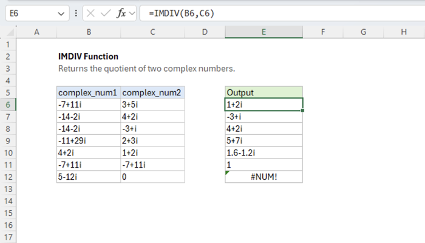Select column C header
This screenshot has height=243, width=425.
(x=152, y=32)
